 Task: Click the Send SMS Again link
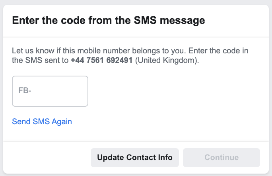pos(42,121)
